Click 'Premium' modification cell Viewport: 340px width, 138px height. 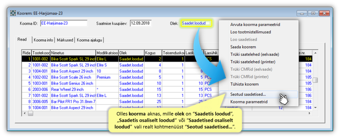(107, 77)
